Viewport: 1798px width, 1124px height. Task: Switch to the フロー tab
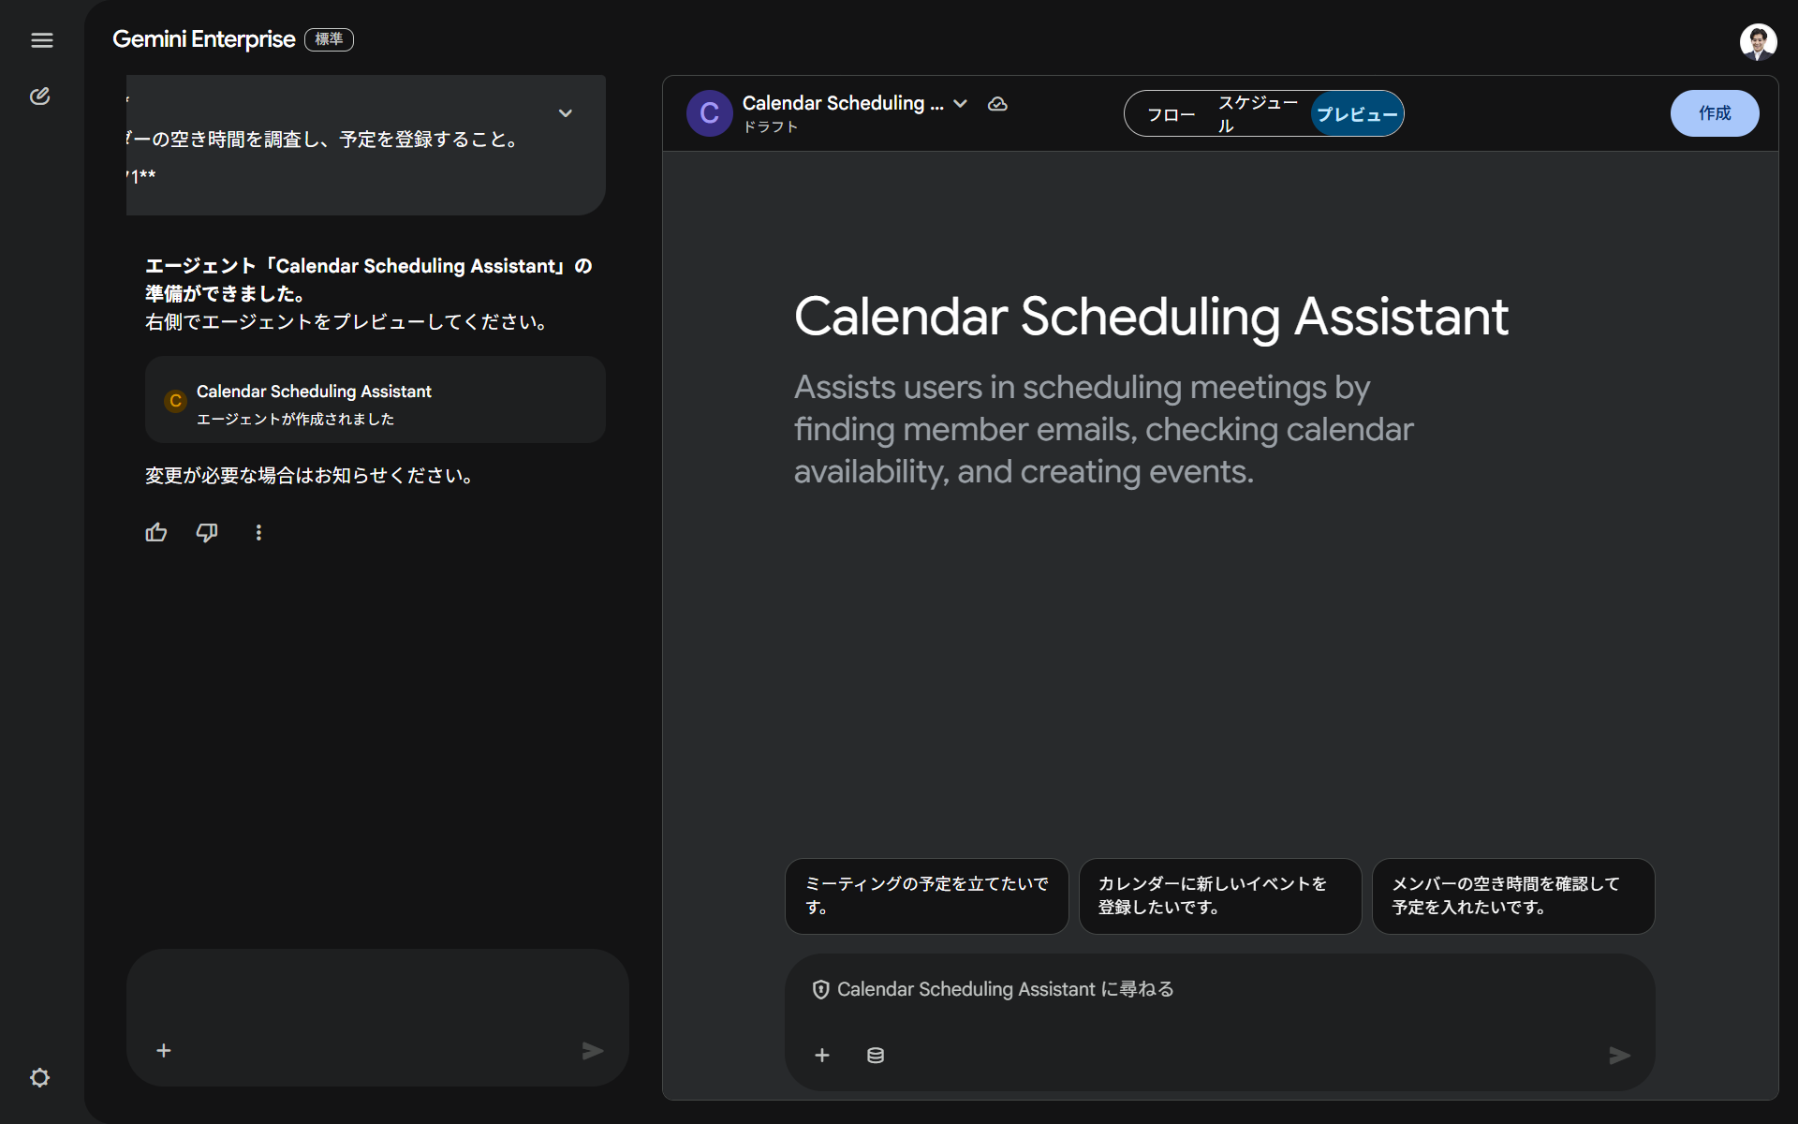tap(1172, 114)
